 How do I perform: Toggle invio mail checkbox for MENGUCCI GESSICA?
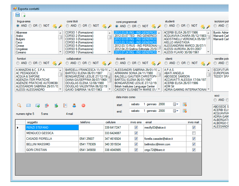pos(194,133)
